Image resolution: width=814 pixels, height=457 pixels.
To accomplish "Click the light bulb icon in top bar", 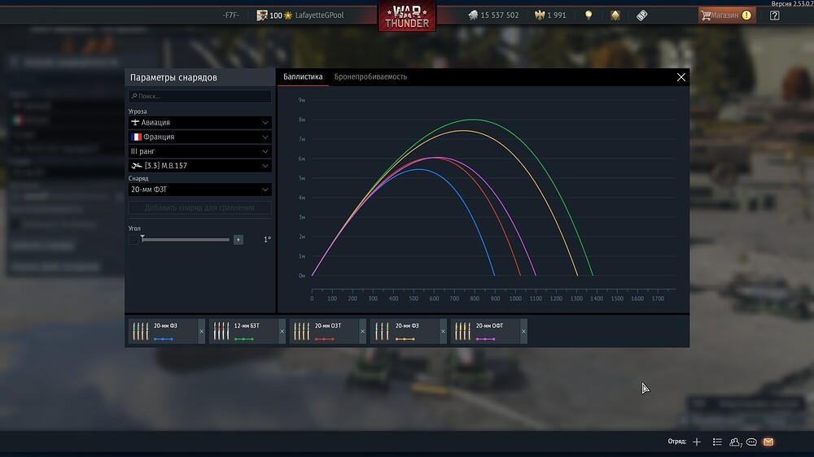I will click(589, 15).
